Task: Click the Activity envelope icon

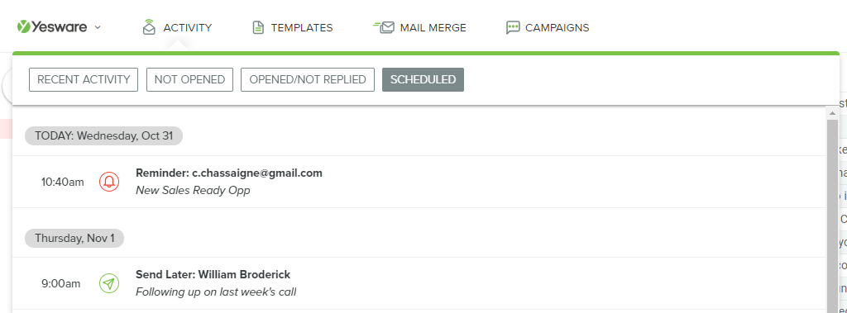Action: (x=149, y=27)
